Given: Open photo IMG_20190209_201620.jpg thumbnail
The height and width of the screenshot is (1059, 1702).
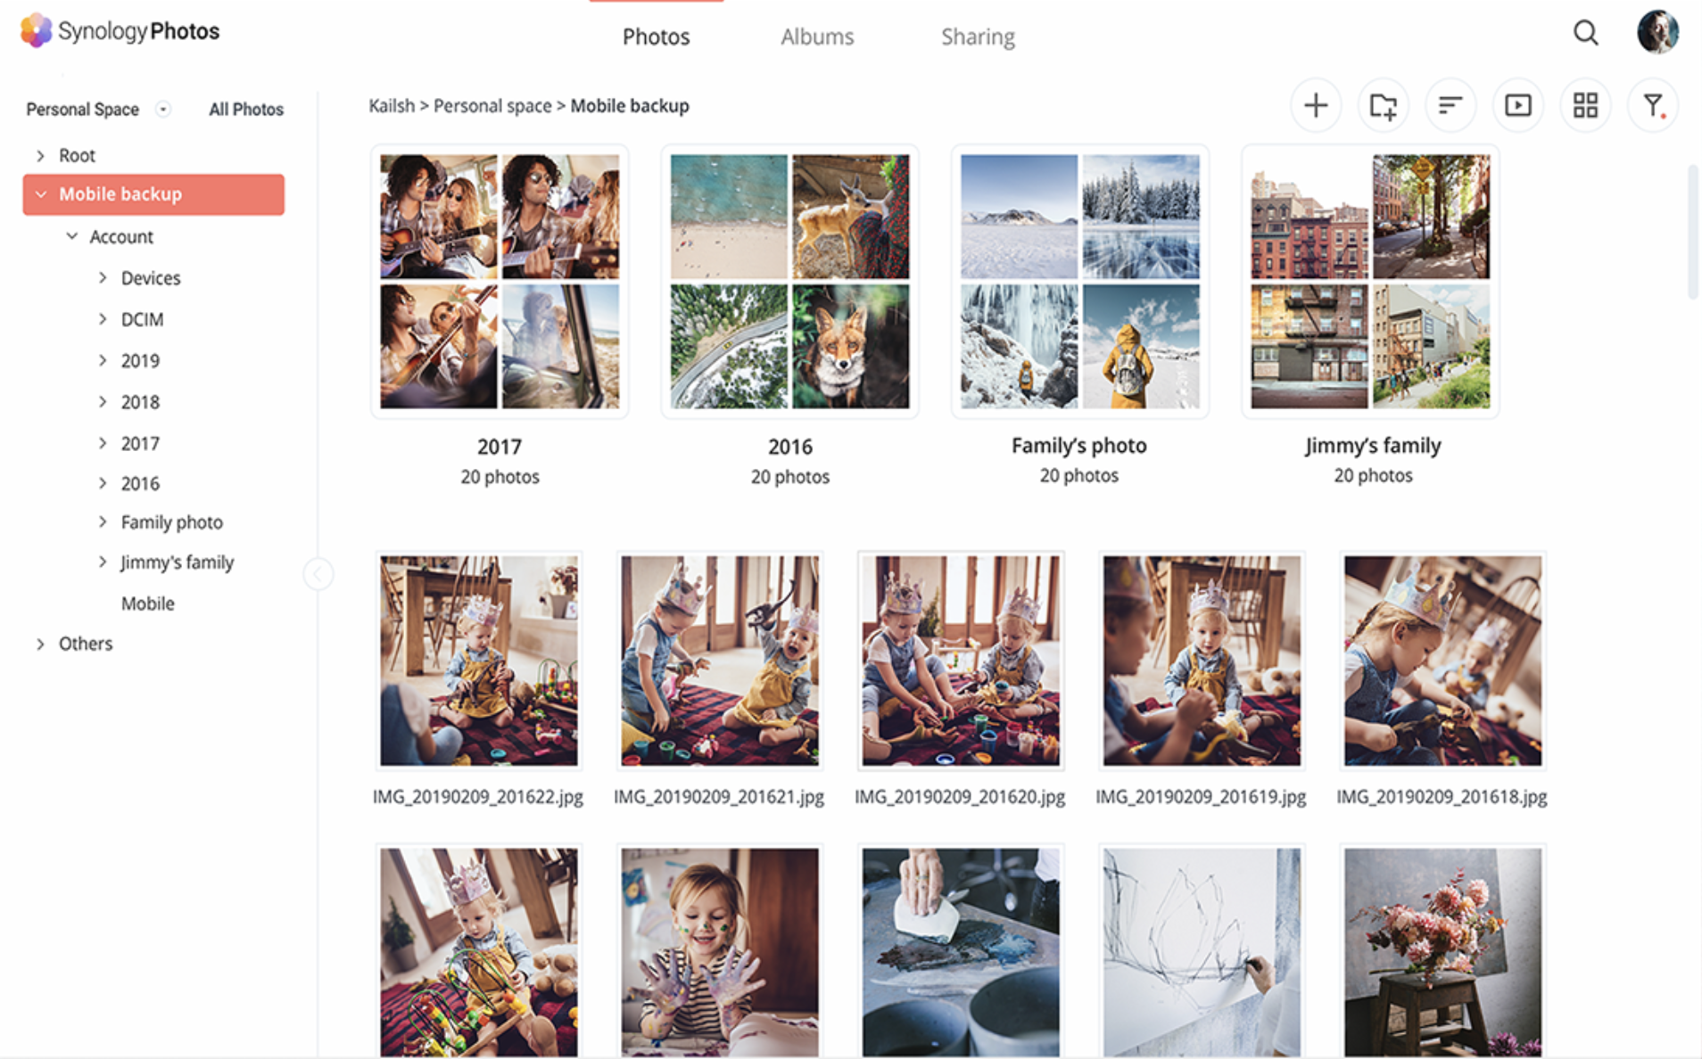Looking at the screenshot, I should click(961, 661).
